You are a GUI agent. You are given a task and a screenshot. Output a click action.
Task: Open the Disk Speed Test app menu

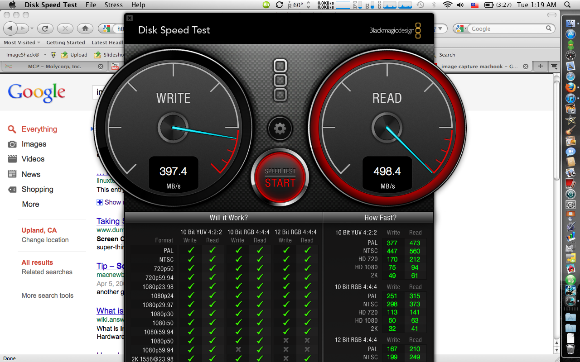pyautogui.click(x=51, y=5)
